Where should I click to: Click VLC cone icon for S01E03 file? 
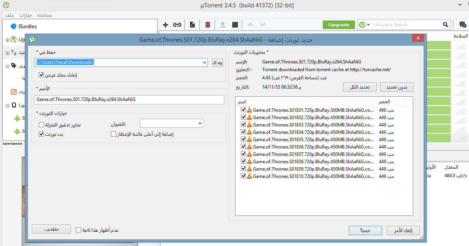pos(249,125)
